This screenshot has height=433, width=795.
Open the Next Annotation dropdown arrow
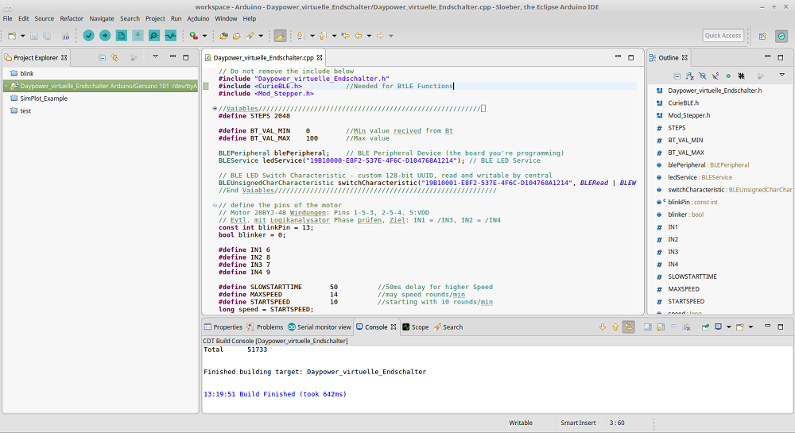click(312, 36)
